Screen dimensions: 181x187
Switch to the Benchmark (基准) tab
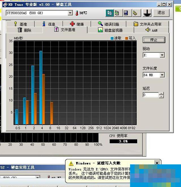click(x=20, y=24)
